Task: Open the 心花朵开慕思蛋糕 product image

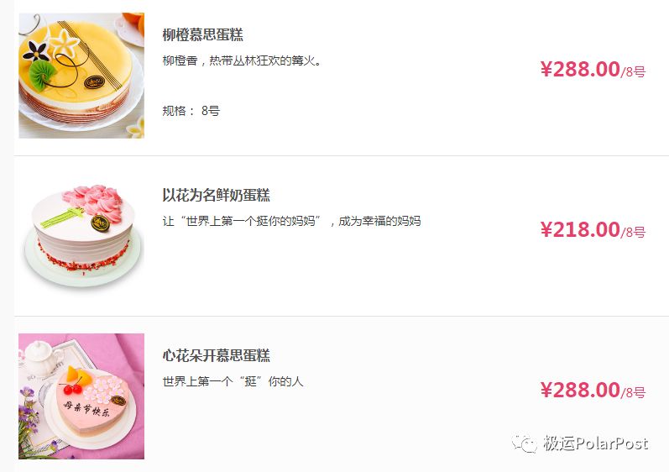Action: (x=81, y=396)
